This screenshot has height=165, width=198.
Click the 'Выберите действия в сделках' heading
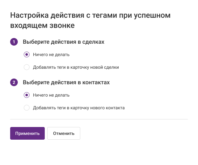(x=63, y=42)
